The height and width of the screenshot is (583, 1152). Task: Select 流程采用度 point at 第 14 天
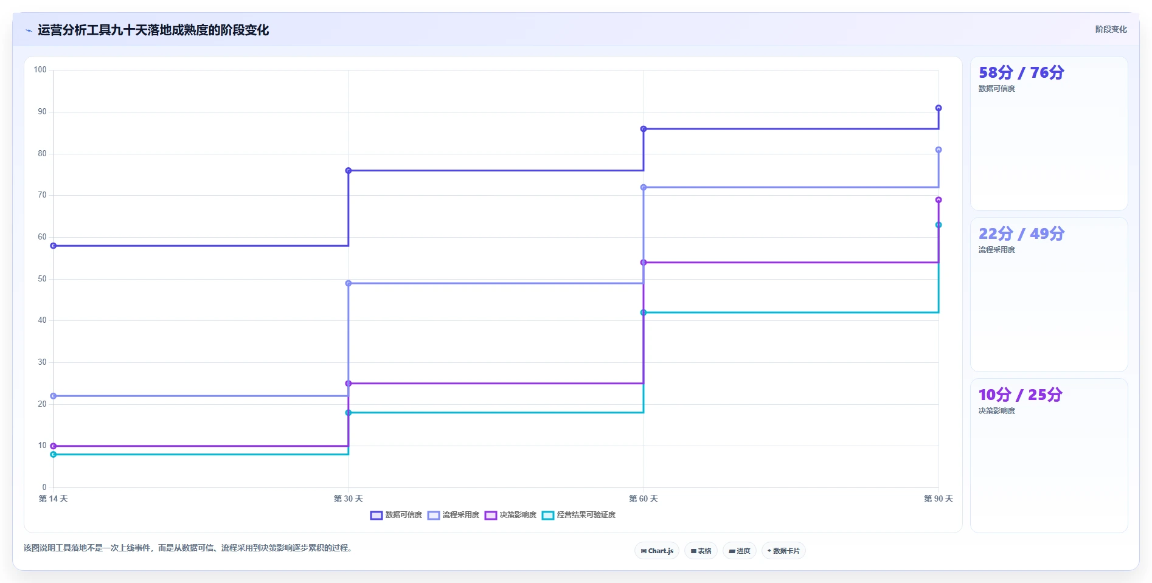(54, 396)
